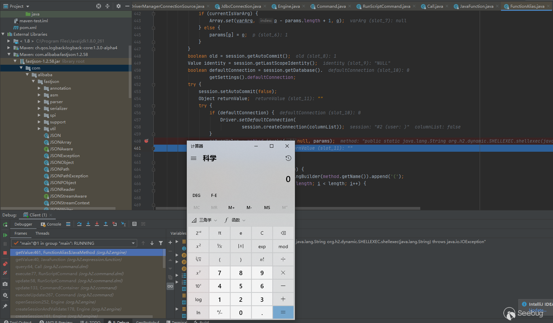Viewport: 553px width, 323px height.
Task: Click Step Out debugger icon
Action: pos(106,224)
